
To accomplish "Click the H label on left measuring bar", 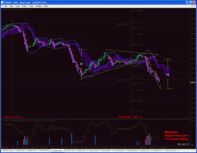I will coord(81,64).
